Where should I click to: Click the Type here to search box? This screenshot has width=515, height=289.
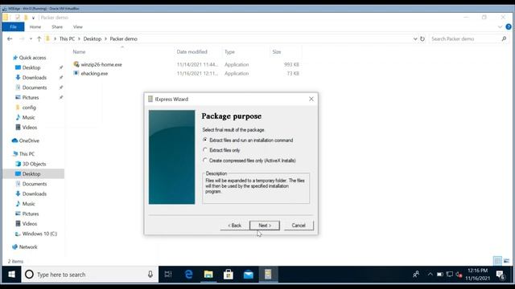[89, 275]
